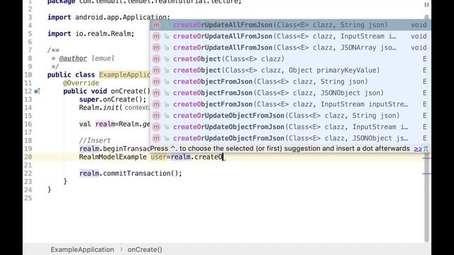This screenshot has width=454, height=255.
Task: Click public access icon on createOrUpdateAllFromJson JSONArray row
Action: (167, 48)
